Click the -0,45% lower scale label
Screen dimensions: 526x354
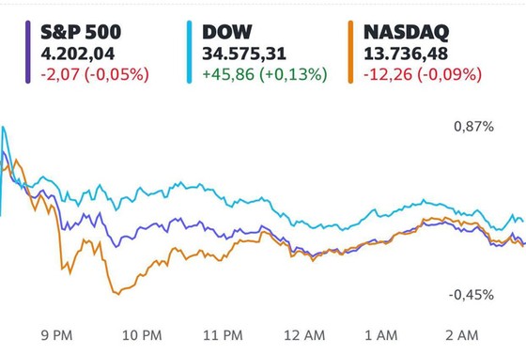click(x=472, y=295)
